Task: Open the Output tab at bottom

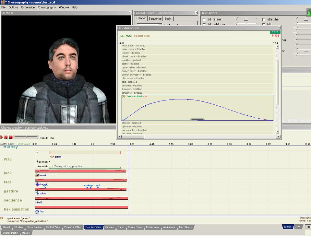Action: click(x=6, y=227)
